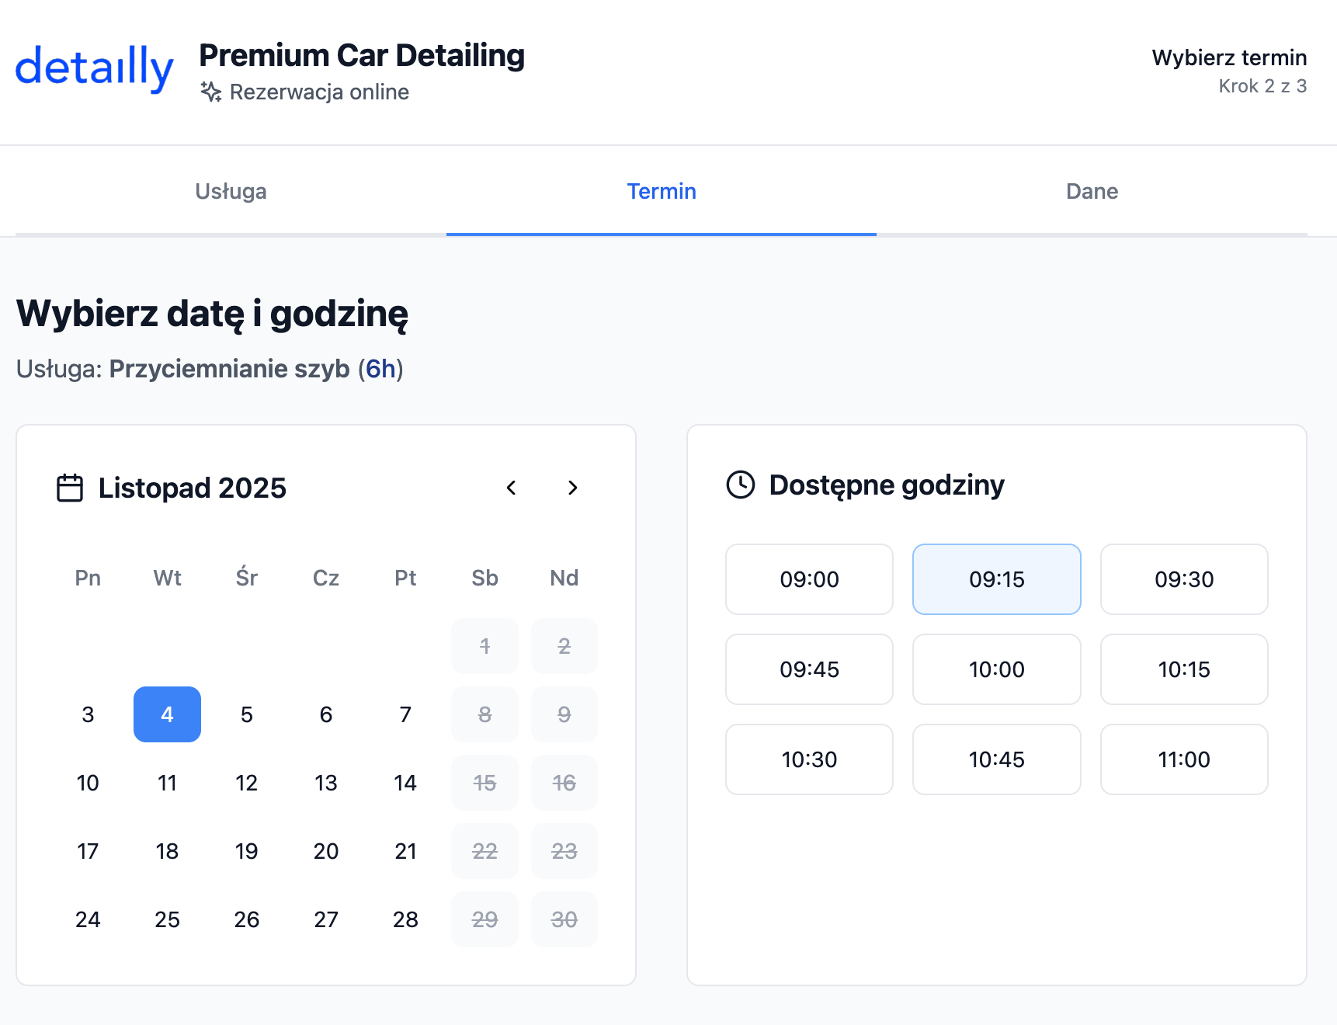The image size is (1337, 1025).
Task: Switch to the Usługa tab
Action: tap(231, 191)
